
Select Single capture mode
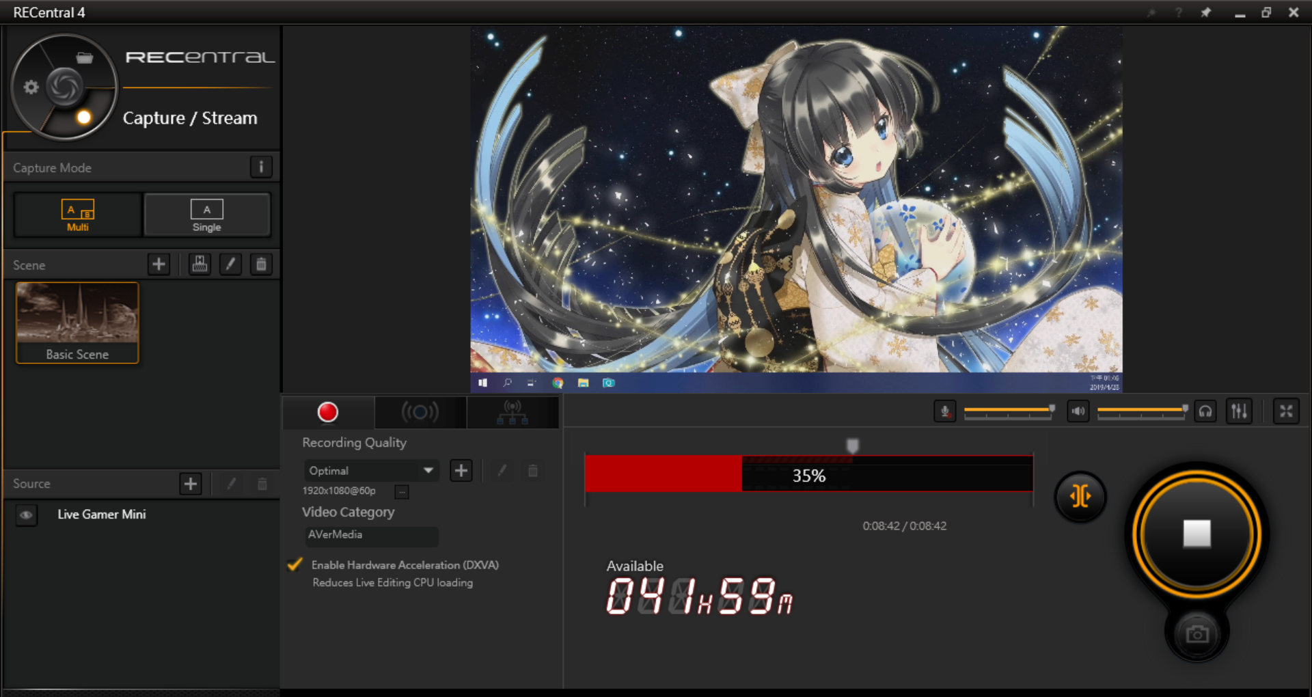coord(207,215)
